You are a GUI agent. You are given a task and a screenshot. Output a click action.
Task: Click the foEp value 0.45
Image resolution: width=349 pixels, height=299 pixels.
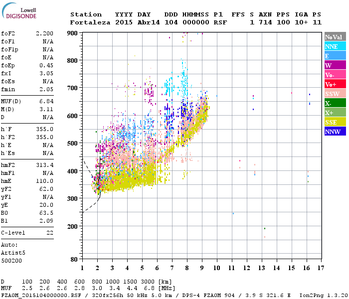[x=46, y=66]
